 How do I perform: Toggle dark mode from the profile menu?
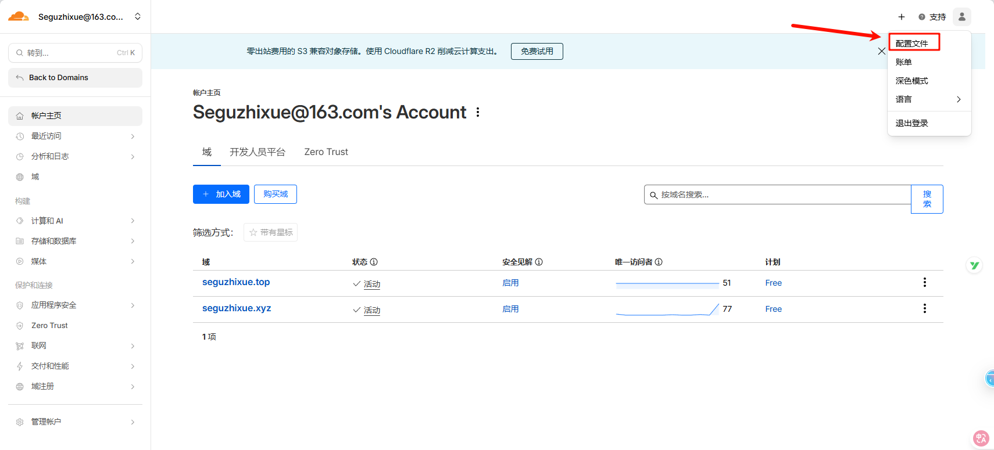911,81
